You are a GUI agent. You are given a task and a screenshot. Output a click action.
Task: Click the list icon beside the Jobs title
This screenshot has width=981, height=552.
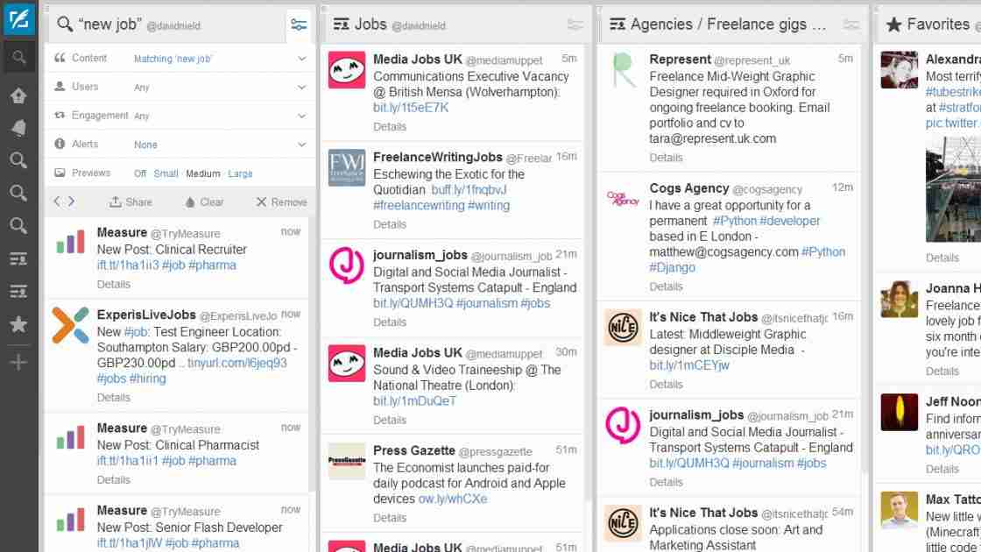[x=341, y=25]
